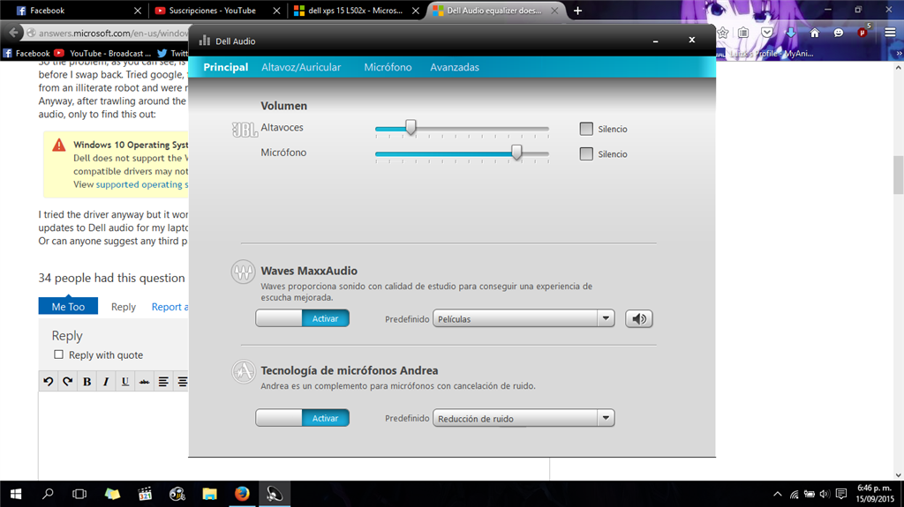
Task: Switch to the Micrófono tab
Action: click(388, 67)
